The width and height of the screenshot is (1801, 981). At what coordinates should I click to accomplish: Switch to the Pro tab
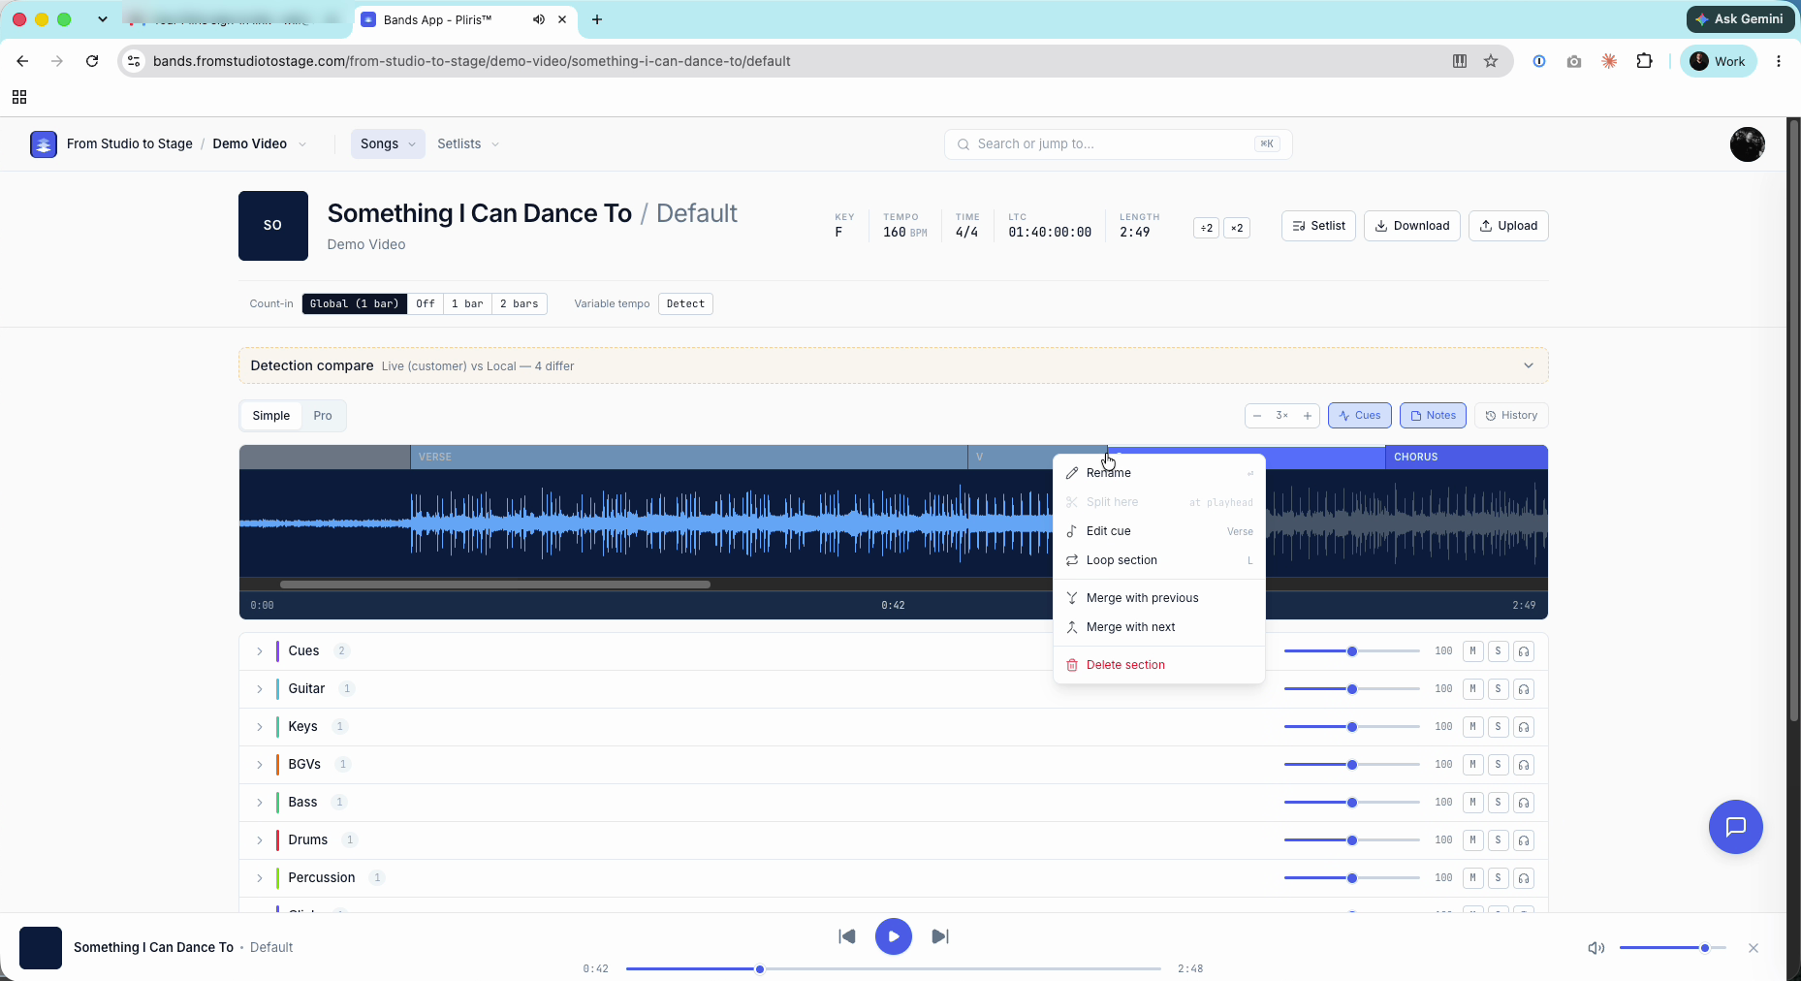point(323,416)
